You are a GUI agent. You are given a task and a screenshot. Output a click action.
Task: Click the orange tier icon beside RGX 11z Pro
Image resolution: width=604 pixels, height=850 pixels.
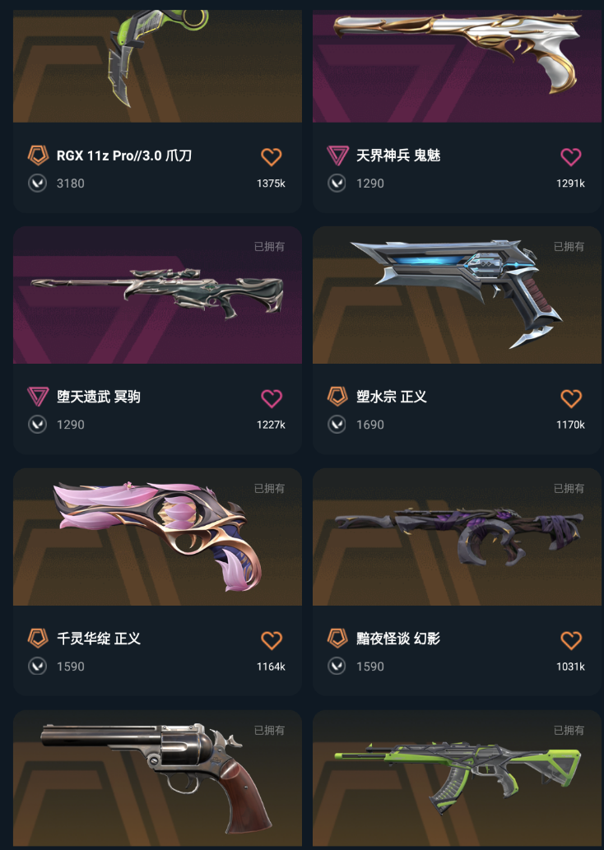point(38,156)
